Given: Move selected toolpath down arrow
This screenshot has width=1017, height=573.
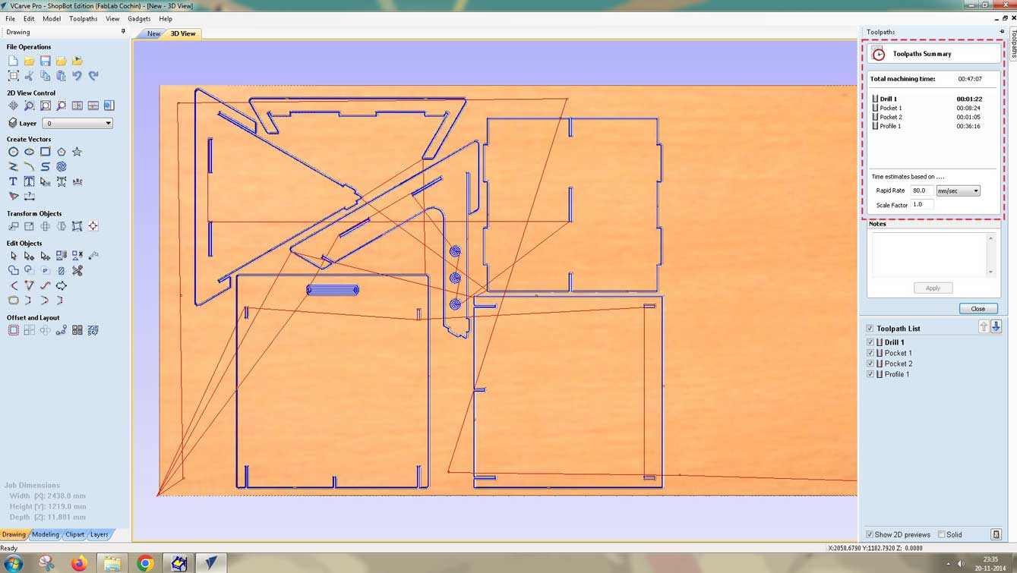Looking at the screenshot, I should (x=996, y=326).
